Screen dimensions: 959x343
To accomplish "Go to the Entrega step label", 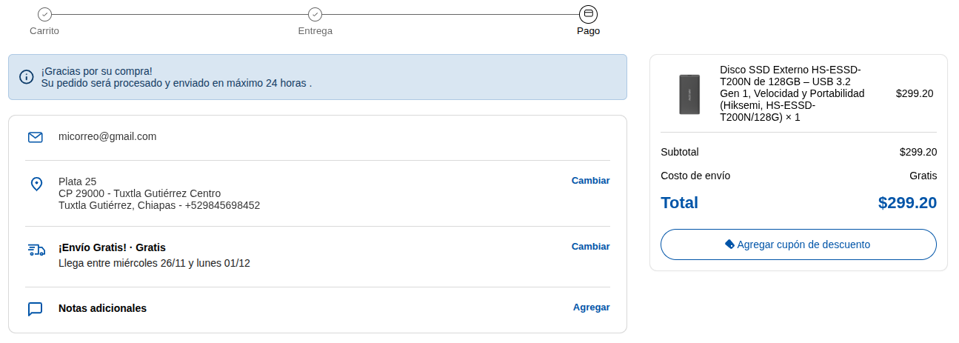I will tap(315, 31).
